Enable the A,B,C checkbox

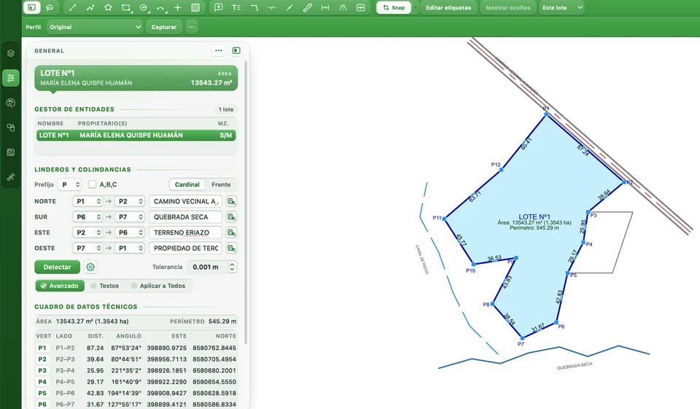tap(93, 184)
